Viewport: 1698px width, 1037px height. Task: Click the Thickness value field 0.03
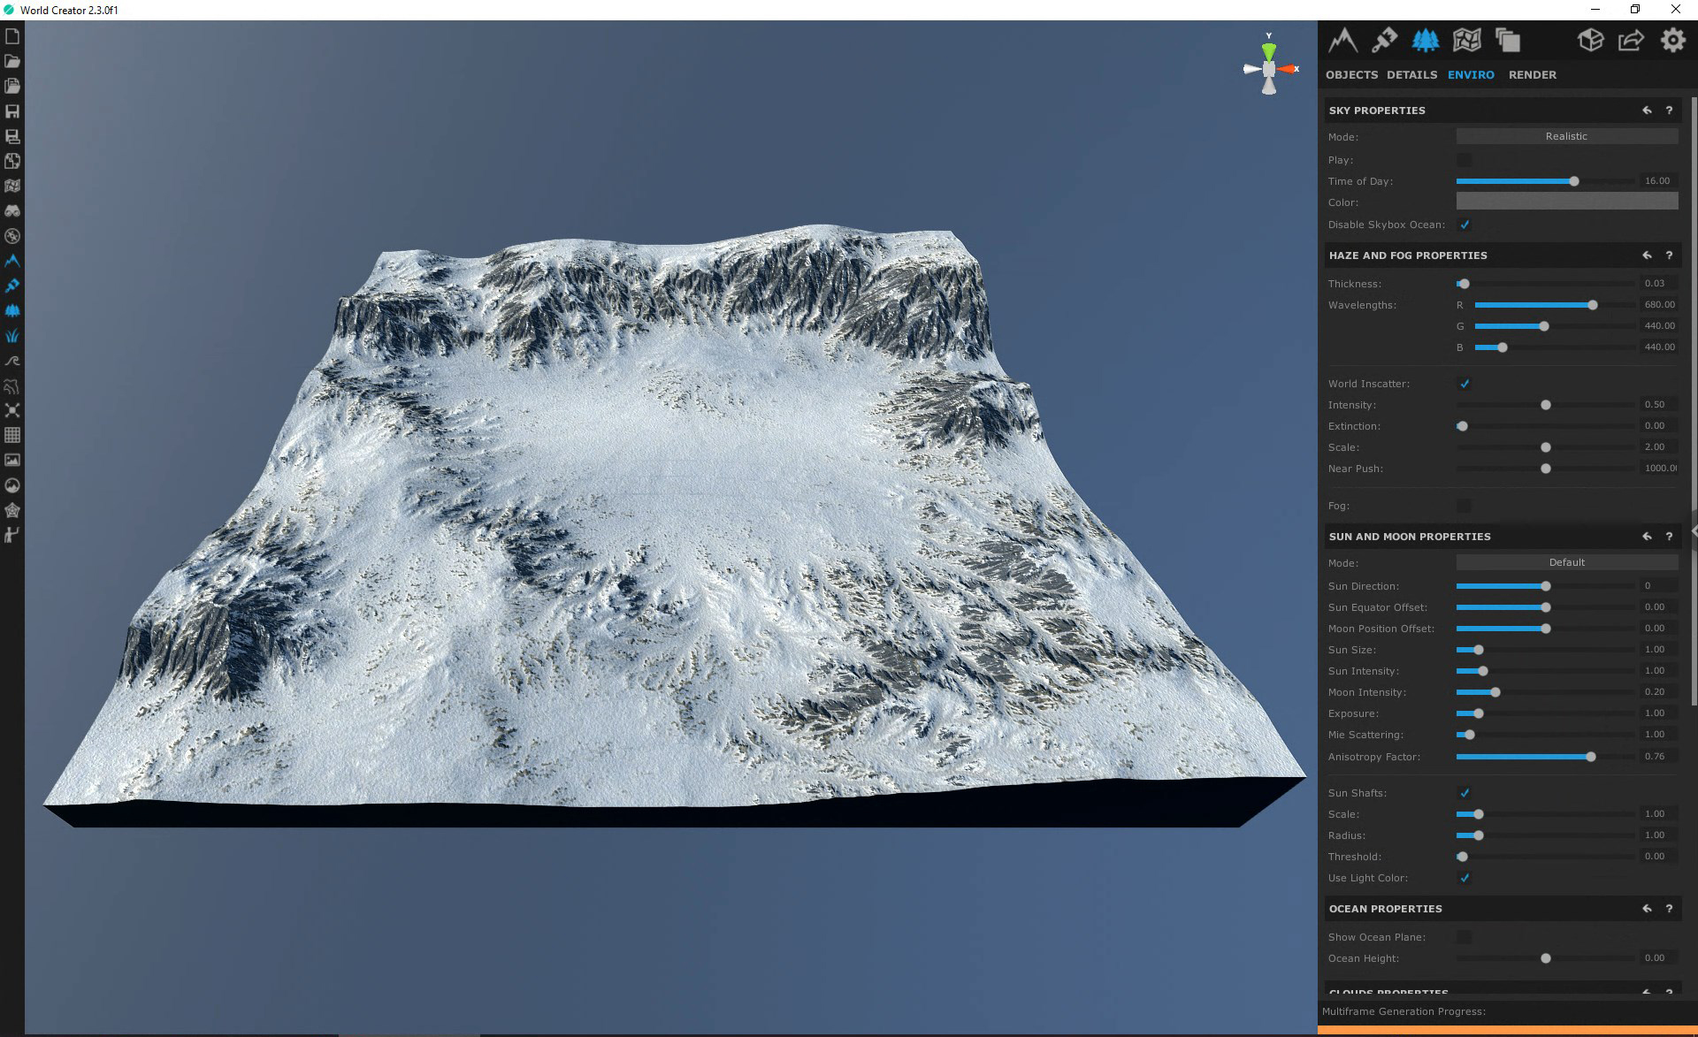click(1657, 284)
